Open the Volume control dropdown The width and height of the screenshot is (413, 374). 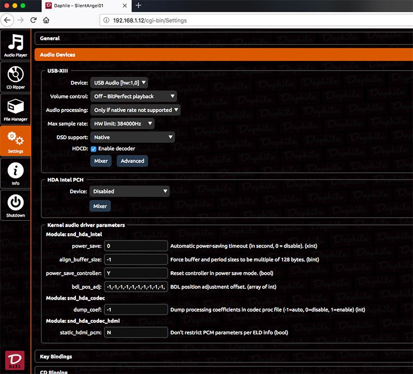click(134, 96)
